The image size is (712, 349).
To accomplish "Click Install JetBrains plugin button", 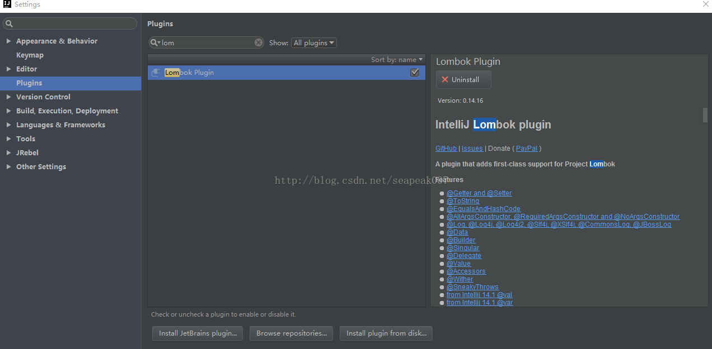I will (198, 333).
